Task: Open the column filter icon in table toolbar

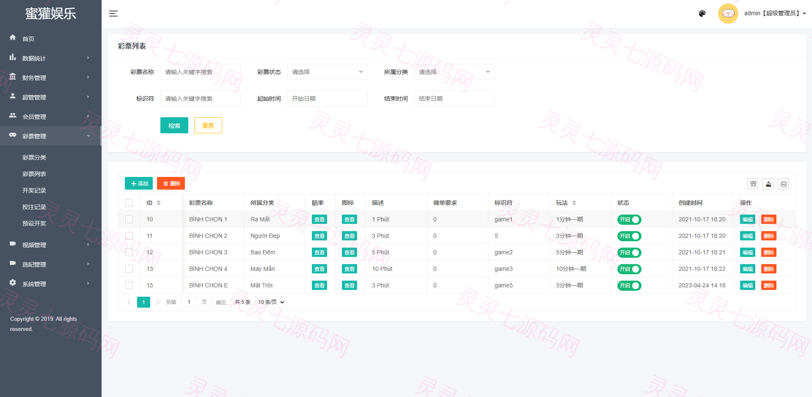Action: [753, 184]
